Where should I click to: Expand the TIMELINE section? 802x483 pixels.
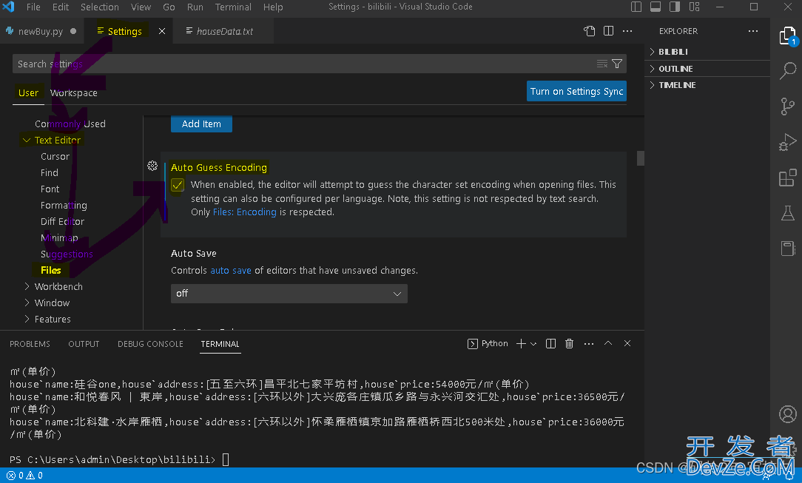(707, 85)
